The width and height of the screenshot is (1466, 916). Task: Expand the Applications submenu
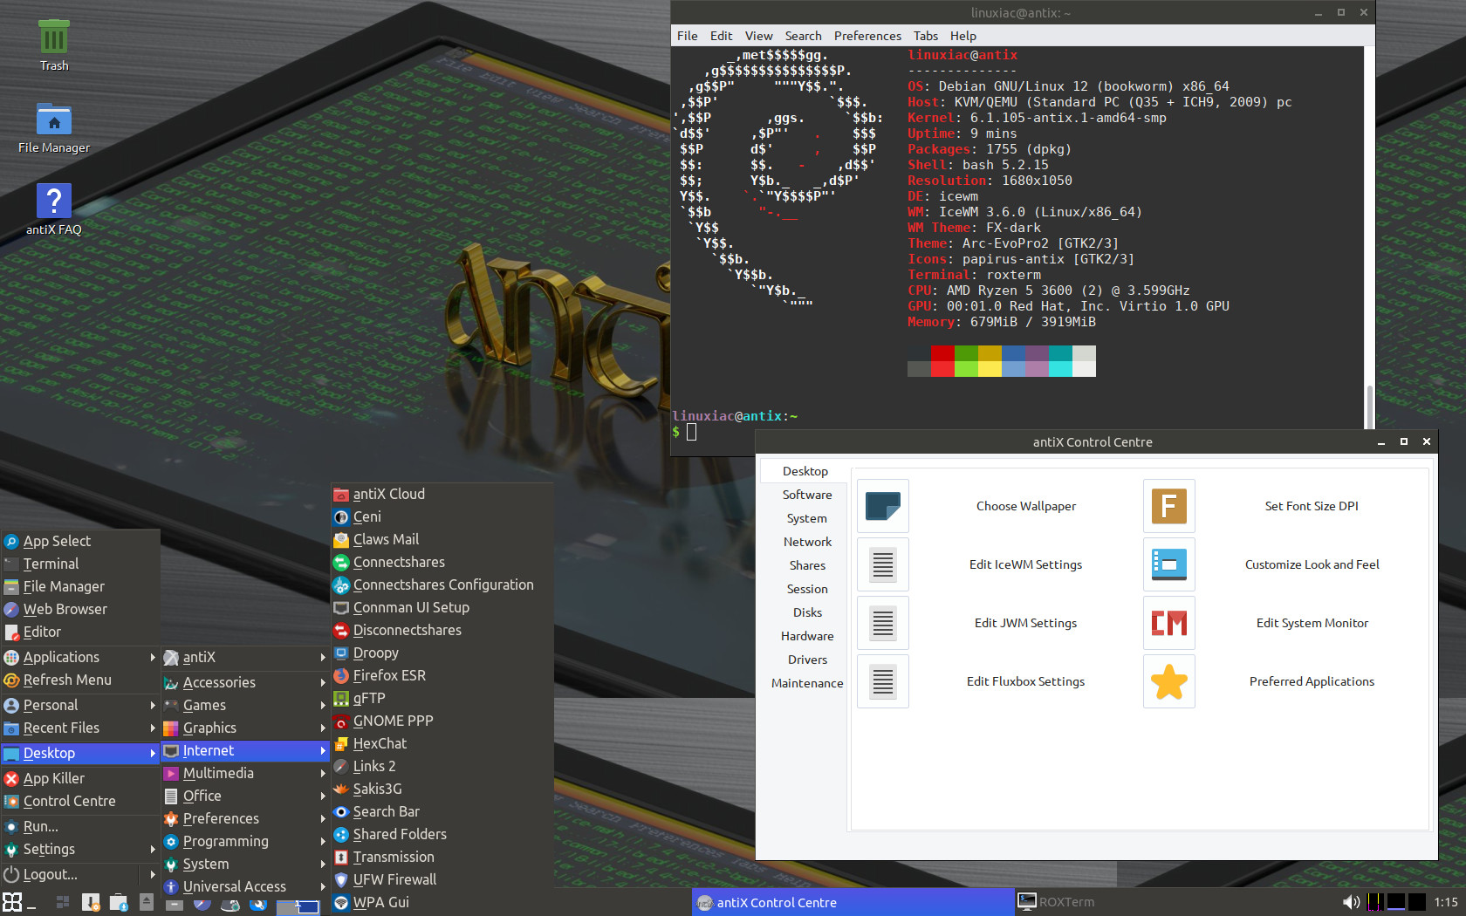click(x=80, y=657)
